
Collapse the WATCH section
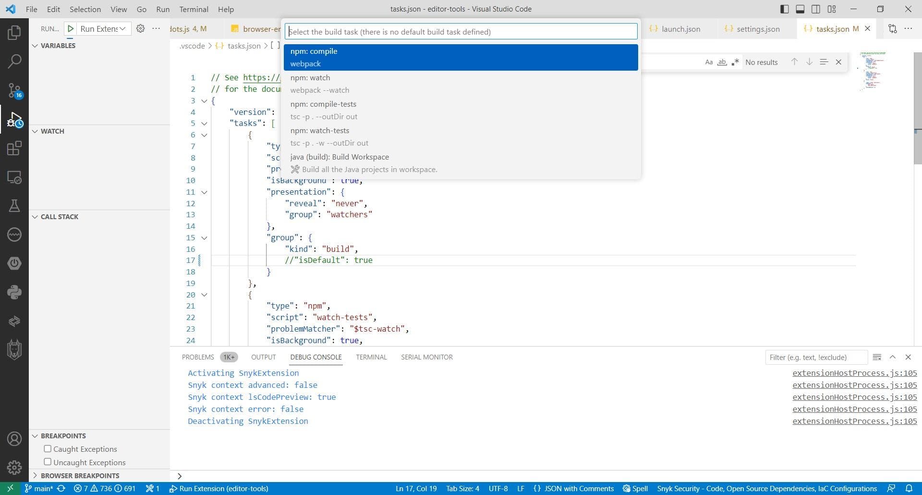coord(35,131)
